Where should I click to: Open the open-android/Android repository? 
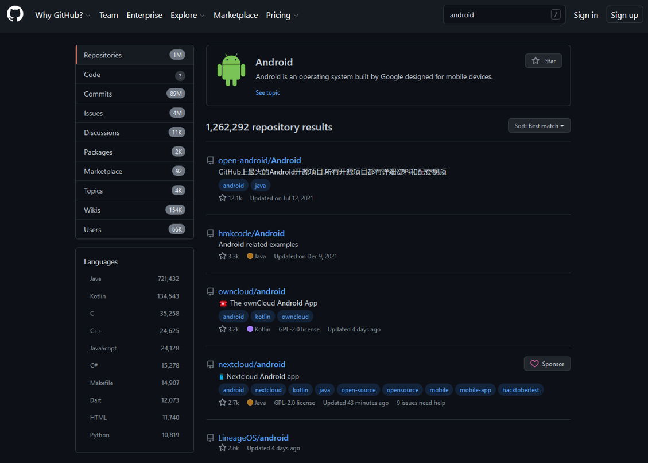click(x=259, y=160)
